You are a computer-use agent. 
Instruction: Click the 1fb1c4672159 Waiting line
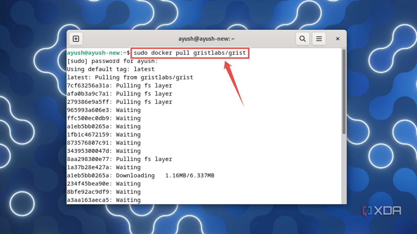(104, 134)
